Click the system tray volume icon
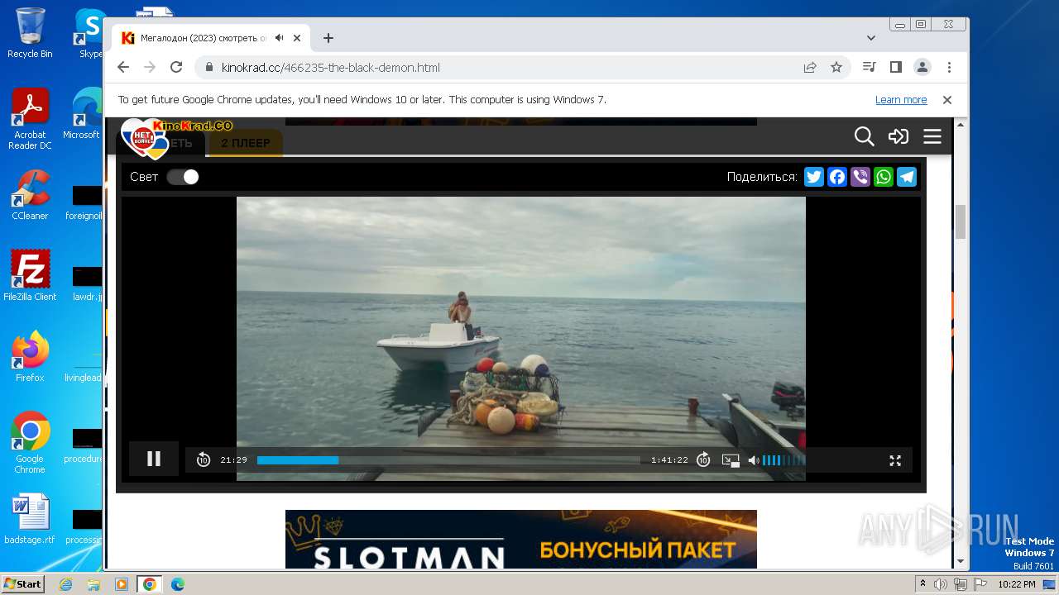This screenshot has height=595, width=1059. pos(941,584)
